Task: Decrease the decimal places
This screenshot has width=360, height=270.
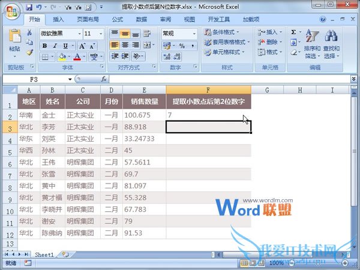Action: click(x=177, y=57)
